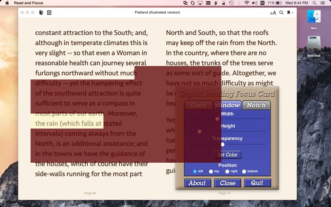Open the Bluetooth status menu

pos(239,3)
